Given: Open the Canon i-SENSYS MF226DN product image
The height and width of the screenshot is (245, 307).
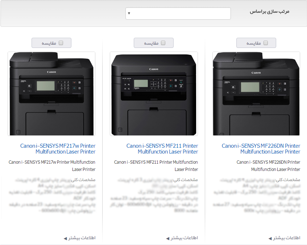Looking at the screenshot, I should (x=256, y=94).
